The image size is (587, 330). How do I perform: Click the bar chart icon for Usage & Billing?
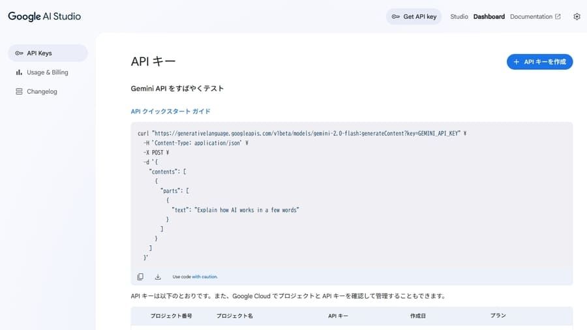(x=19, y=72)
